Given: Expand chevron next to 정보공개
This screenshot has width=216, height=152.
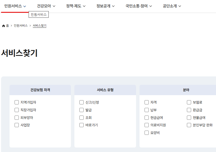Looking at the screenshot, I should point(113,6).
